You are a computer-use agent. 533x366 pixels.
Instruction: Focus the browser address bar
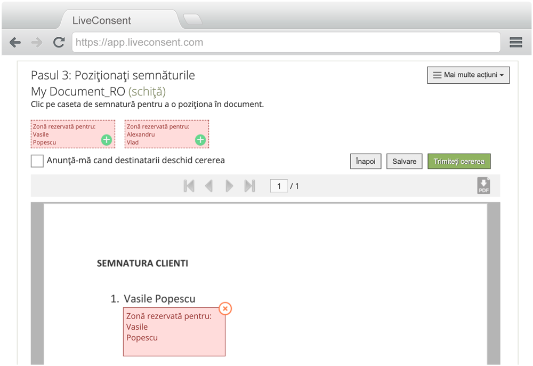coord(286,43)
